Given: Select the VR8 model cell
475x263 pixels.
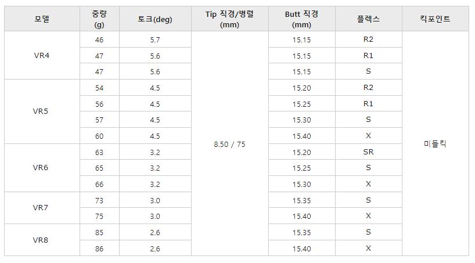Looking at the screenshot, I should tap(42, 240).
